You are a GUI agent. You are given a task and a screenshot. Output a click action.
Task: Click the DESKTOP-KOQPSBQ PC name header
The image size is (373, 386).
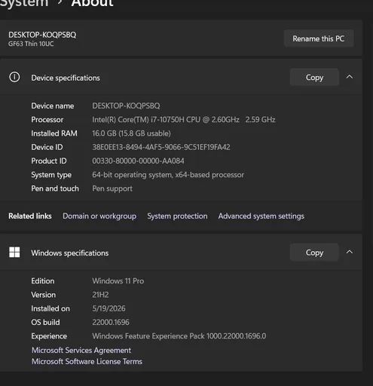pyautogui.click(x=42, y=35)
